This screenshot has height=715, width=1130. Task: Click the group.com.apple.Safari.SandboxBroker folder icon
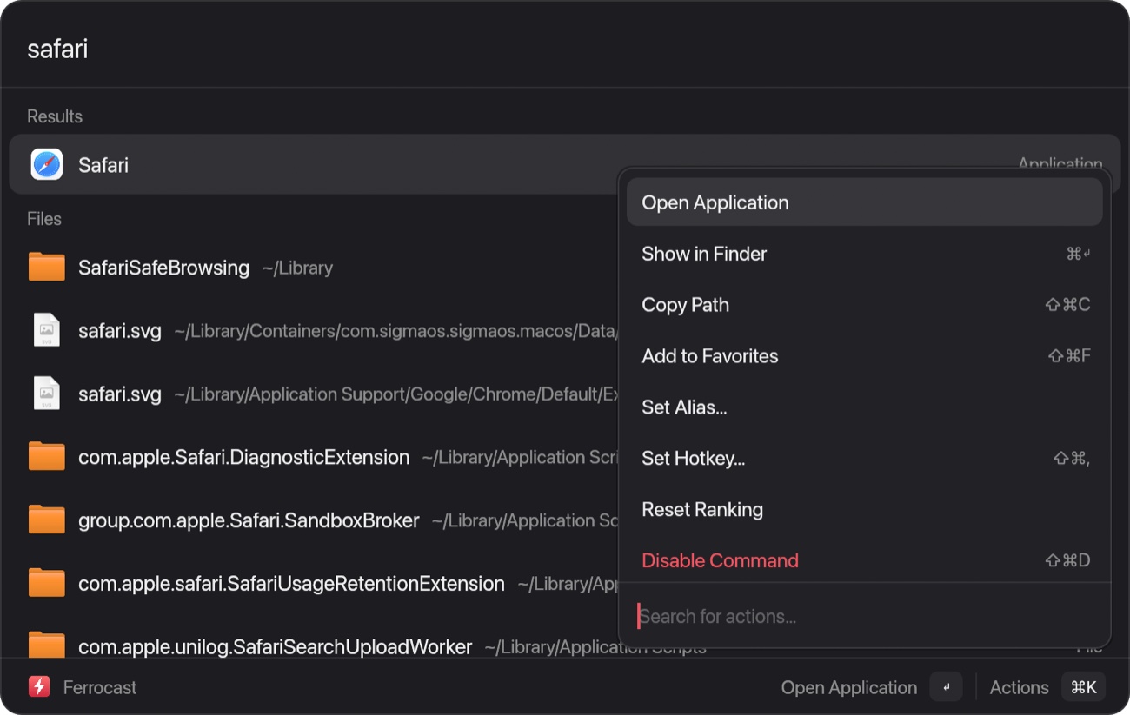click(47, 520)
